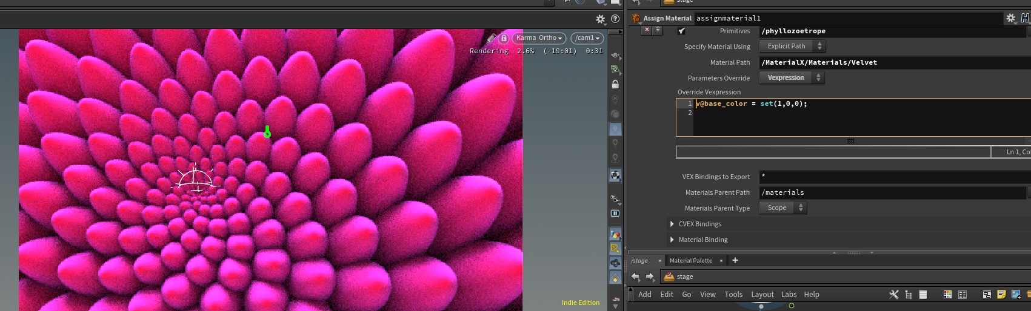Switch to the Material Palette tab
The width and height of the screenshot is (1031, 311).
[x=690, y=261]
